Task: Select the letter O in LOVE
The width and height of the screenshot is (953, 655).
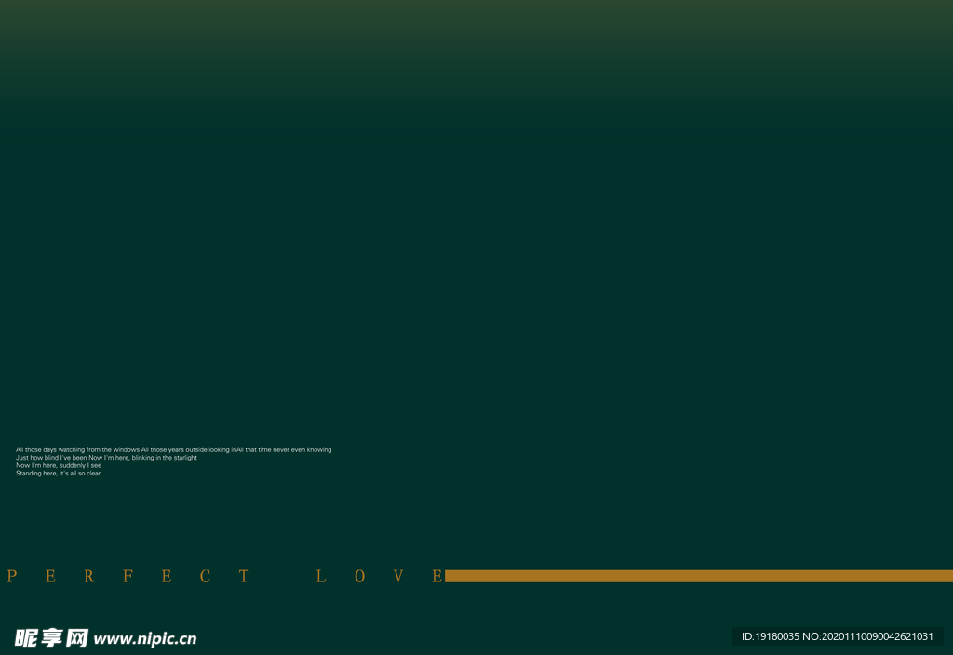Action: coord(359,577)
